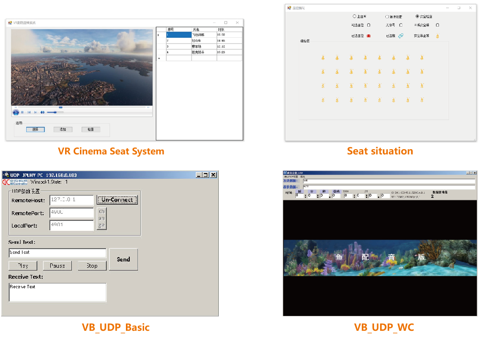
Task: Click the 添加 button in VR Cinema options
Action: point(63,130)
